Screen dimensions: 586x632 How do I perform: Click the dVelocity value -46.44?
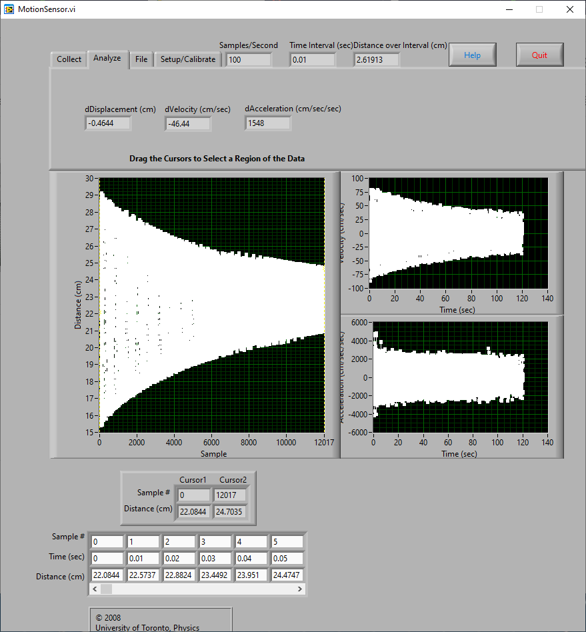pyautogui.click(x=188, y=124)
